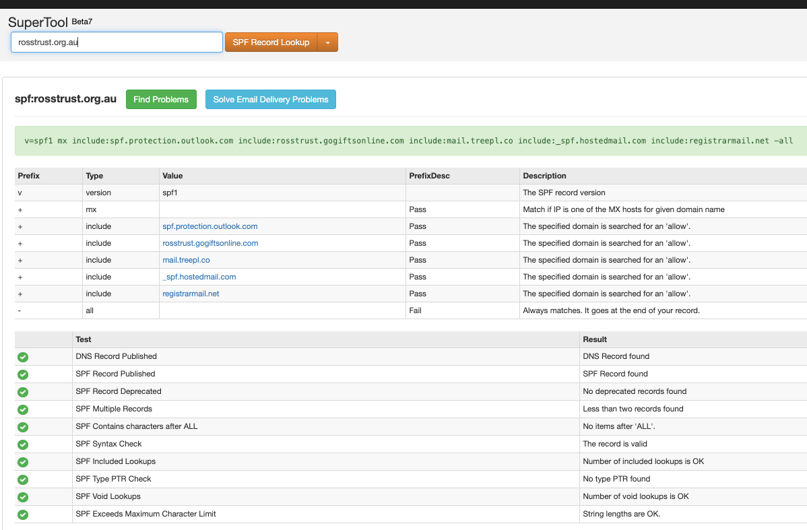Image resolution: width=807 pixels, height=530 pixels.
Task: Click Solve Email Delivery Problems button
Action: tap(271, 100)
